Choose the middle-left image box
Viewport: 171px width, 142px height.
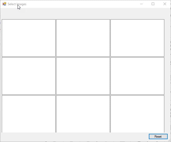click(x=29, y=76)
